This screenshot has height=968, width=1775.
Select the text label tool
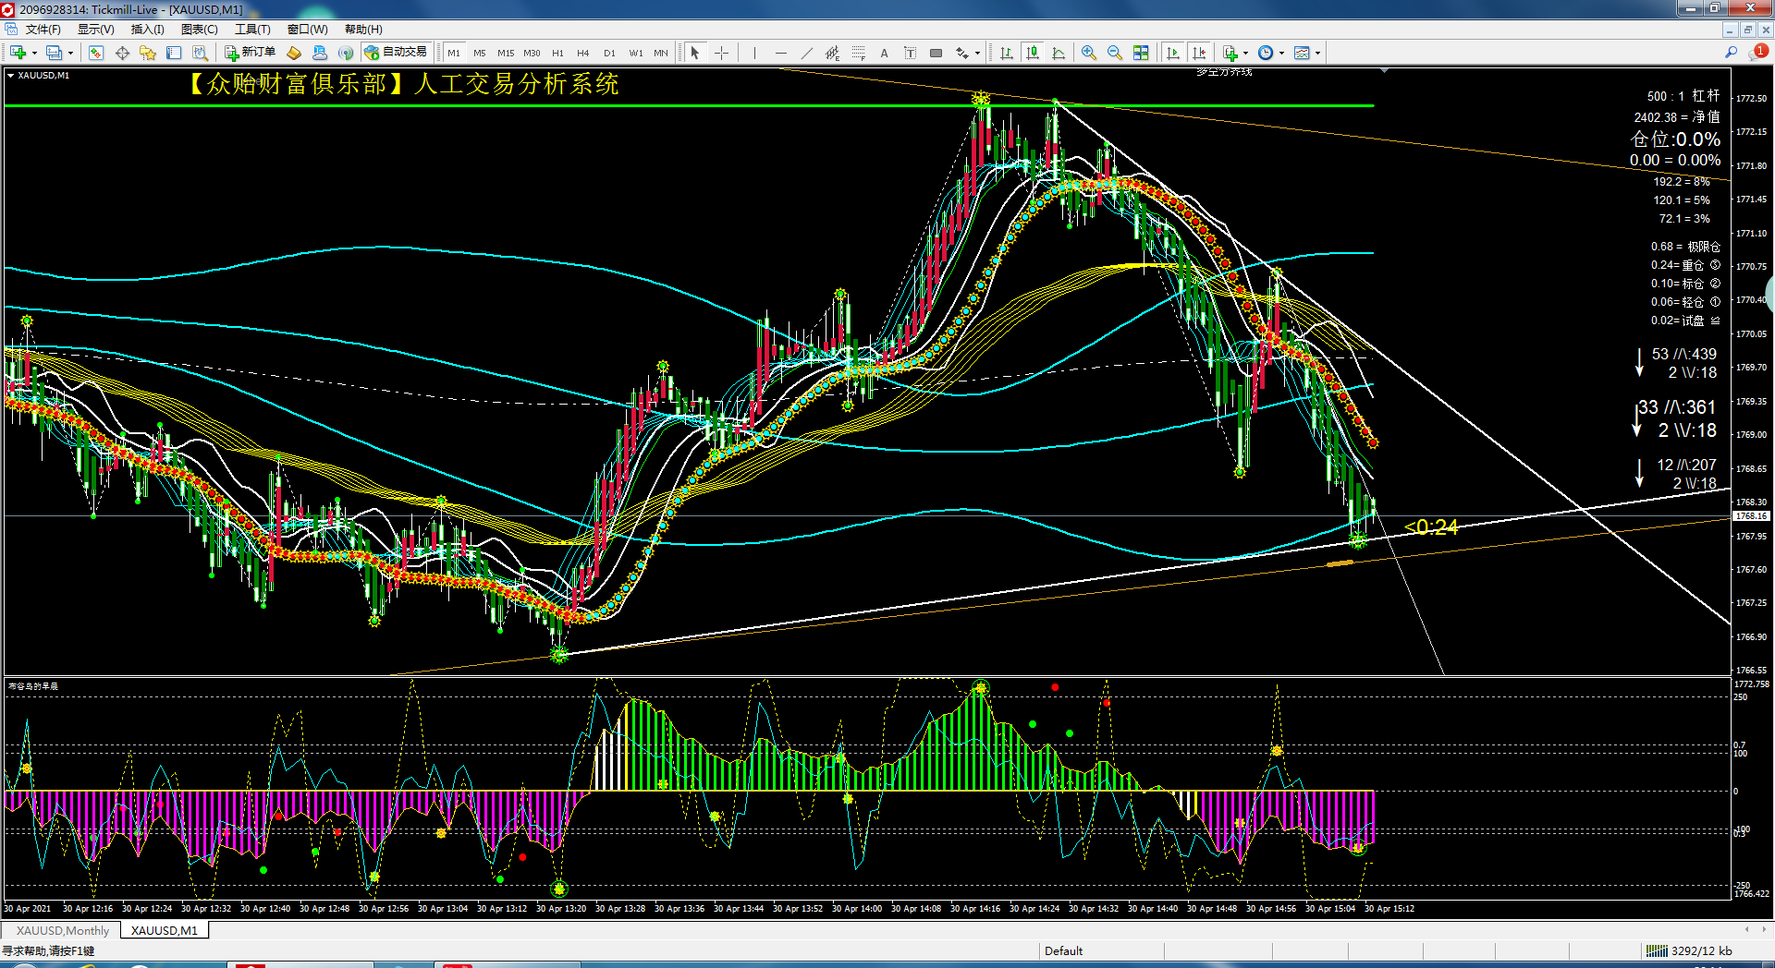(x=910, y=53)
